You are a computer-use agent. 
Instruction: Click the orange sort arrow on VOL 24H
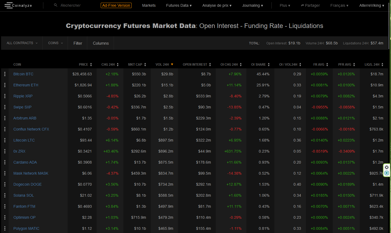pyautogui.click(x=172, y=64)
